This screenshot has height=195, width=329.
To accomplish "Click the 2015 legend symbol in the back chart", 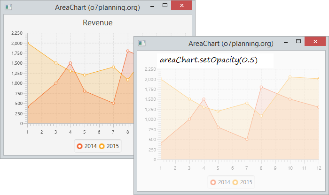I will [102, 146].
